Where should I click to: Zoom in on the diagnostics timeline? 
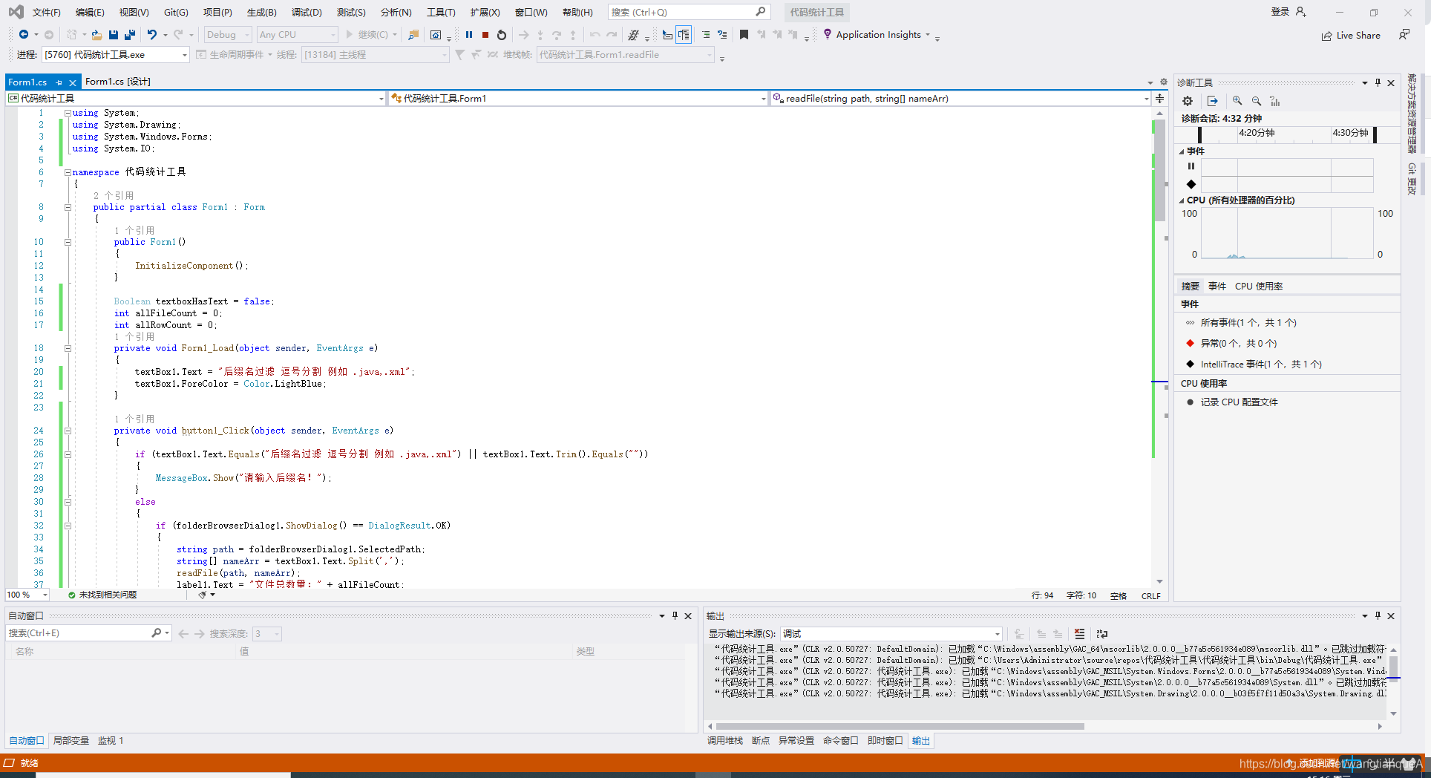pyautogui.click(x=1237, y=101)
